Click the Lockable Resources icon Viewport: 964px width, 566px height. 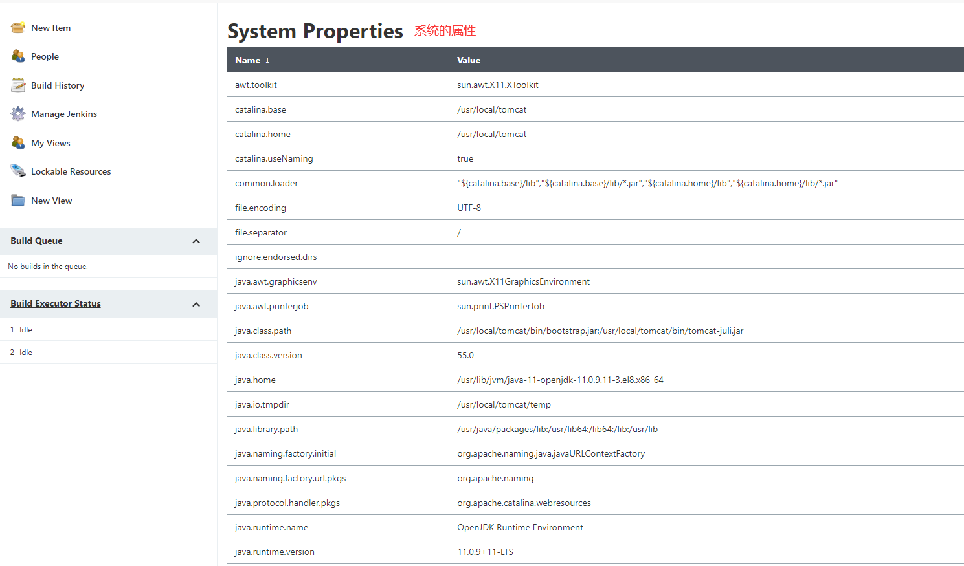(18, 171)
